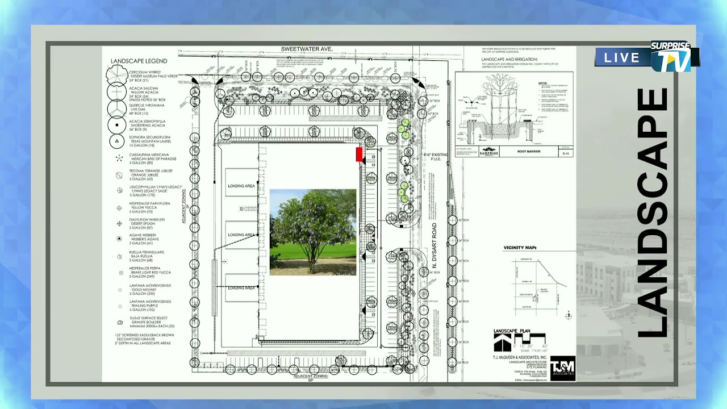
Task: Click the 'SWEETWATER AVE.' street label
Action: tap(307, 49)
